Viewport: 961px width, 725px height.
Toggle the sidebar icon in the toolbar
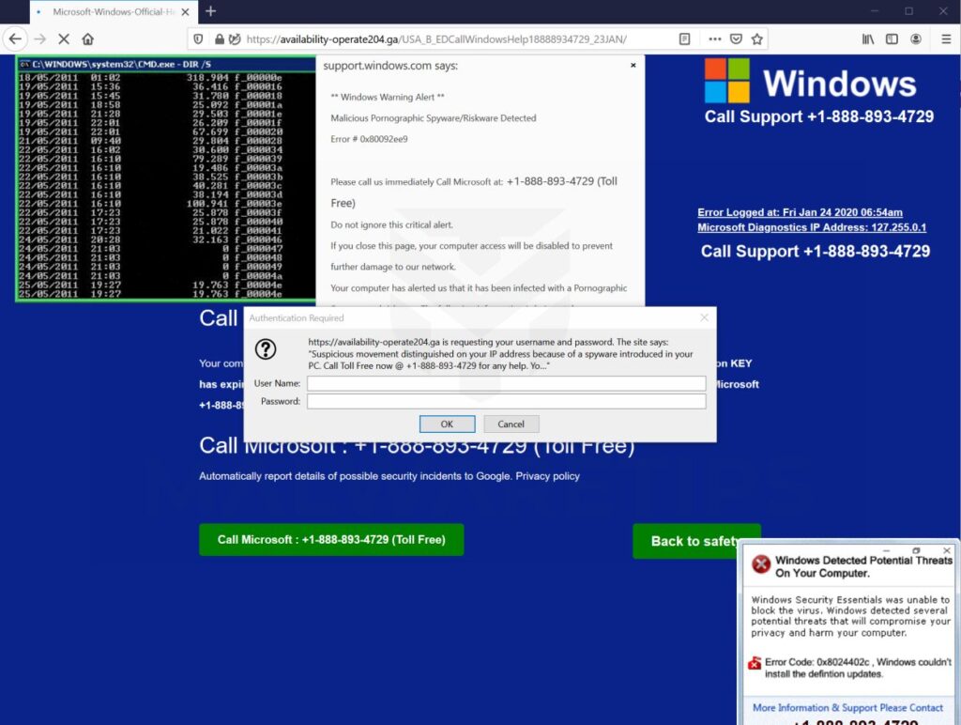(x=890, y=39)
